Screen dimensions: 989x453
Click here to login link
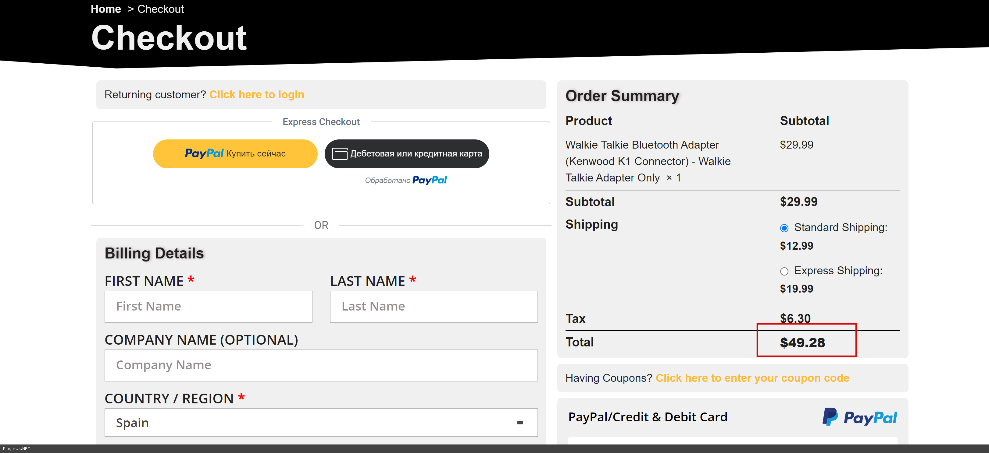(256, 95)
